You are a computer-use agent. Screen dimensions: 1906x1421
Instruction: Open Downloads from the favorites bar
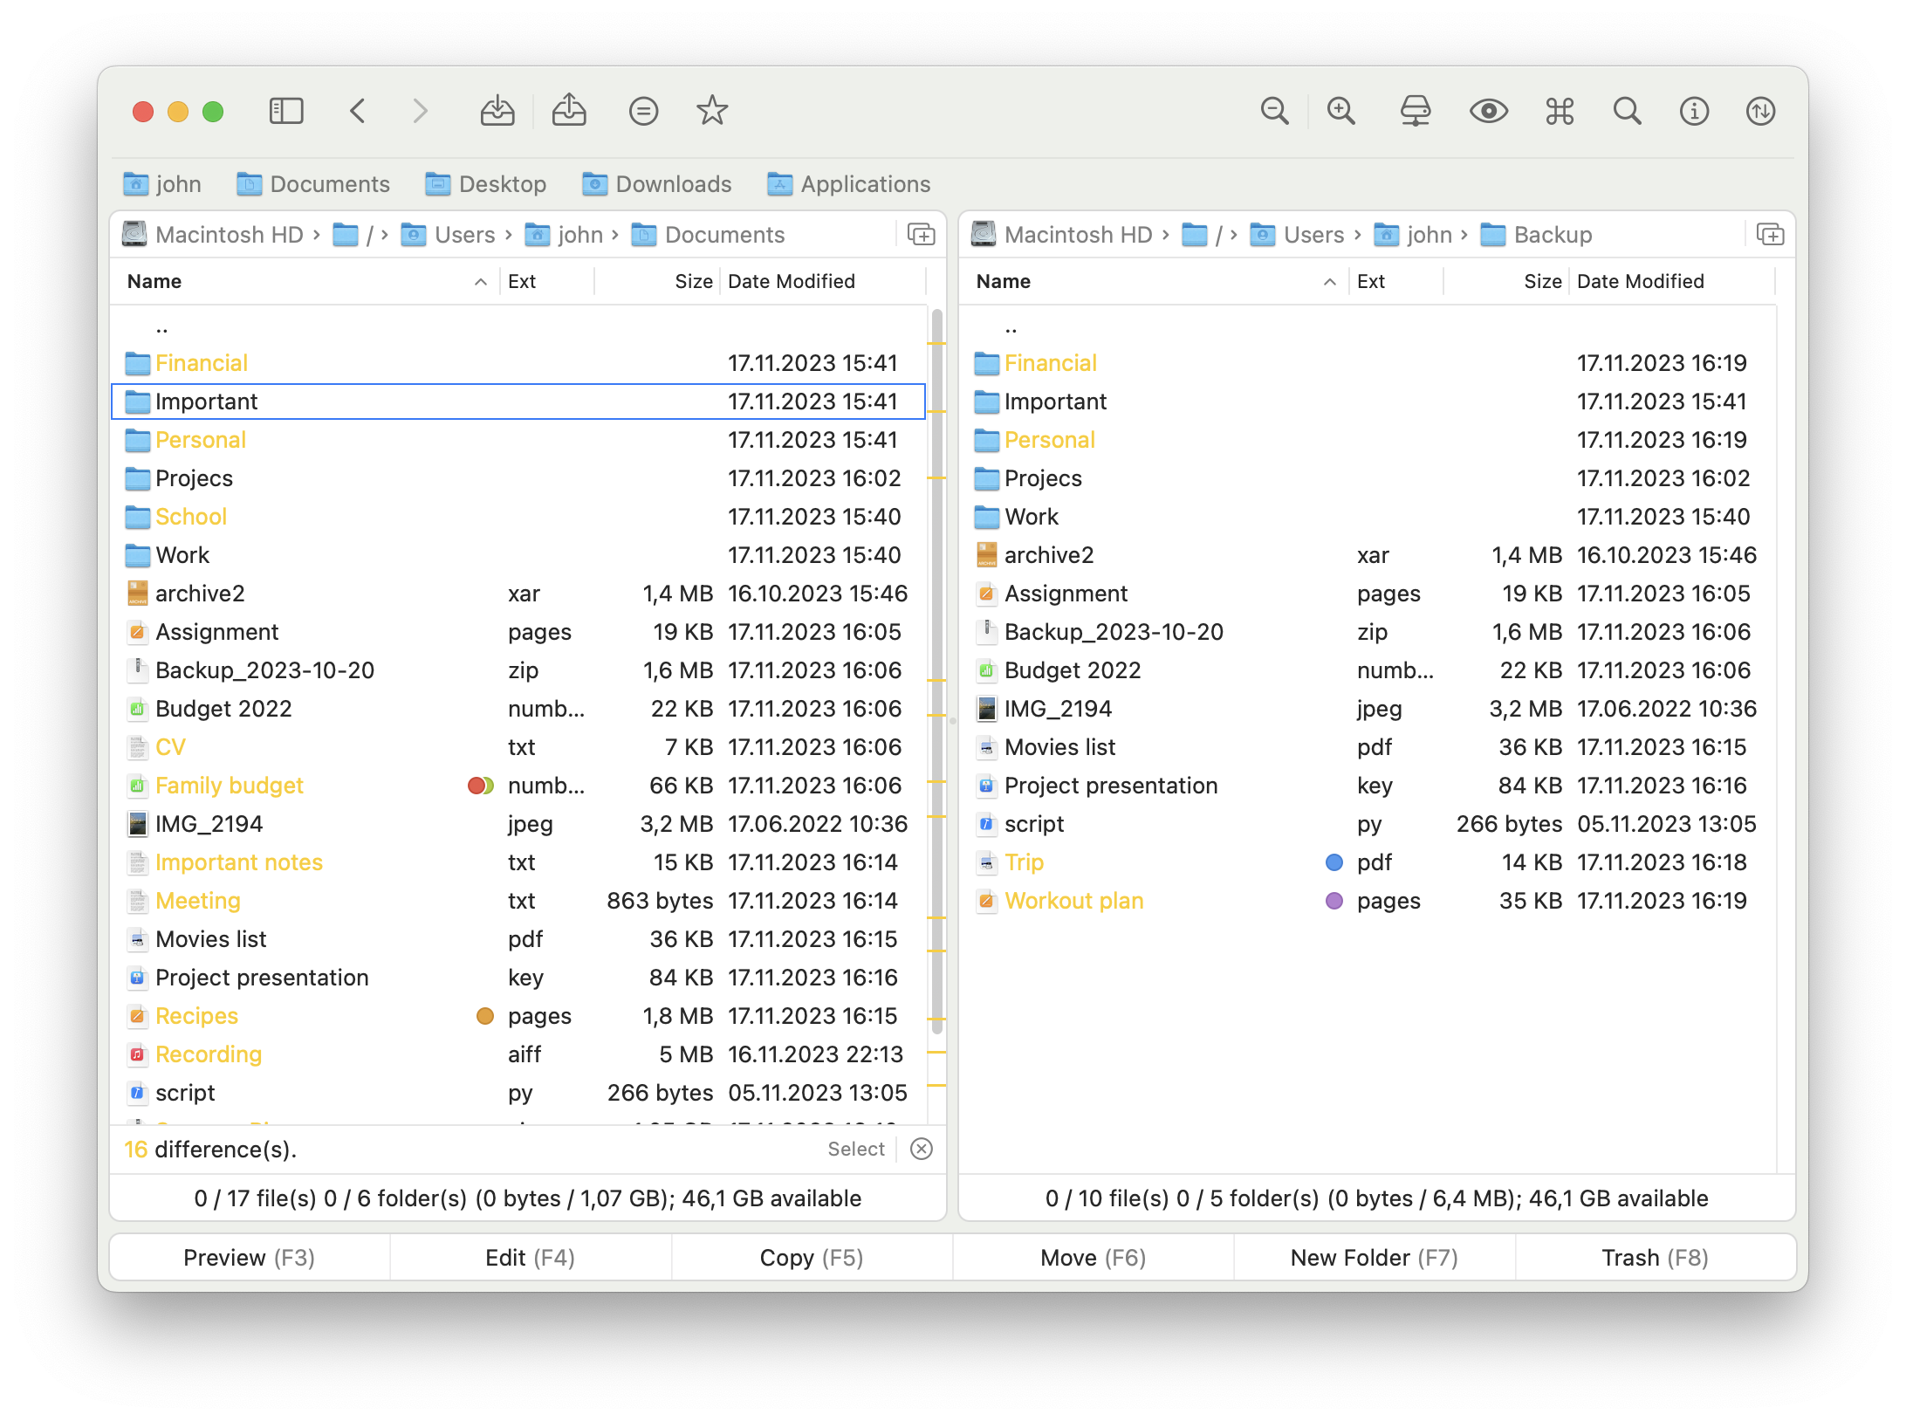click(x=657, y=184)
